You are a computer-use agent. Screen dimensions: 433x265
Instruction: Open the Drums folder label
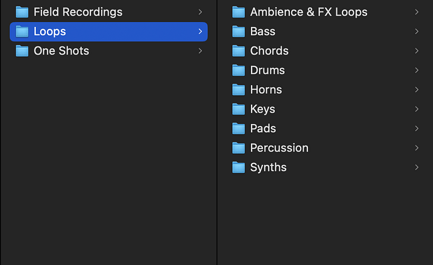[267, 70]
